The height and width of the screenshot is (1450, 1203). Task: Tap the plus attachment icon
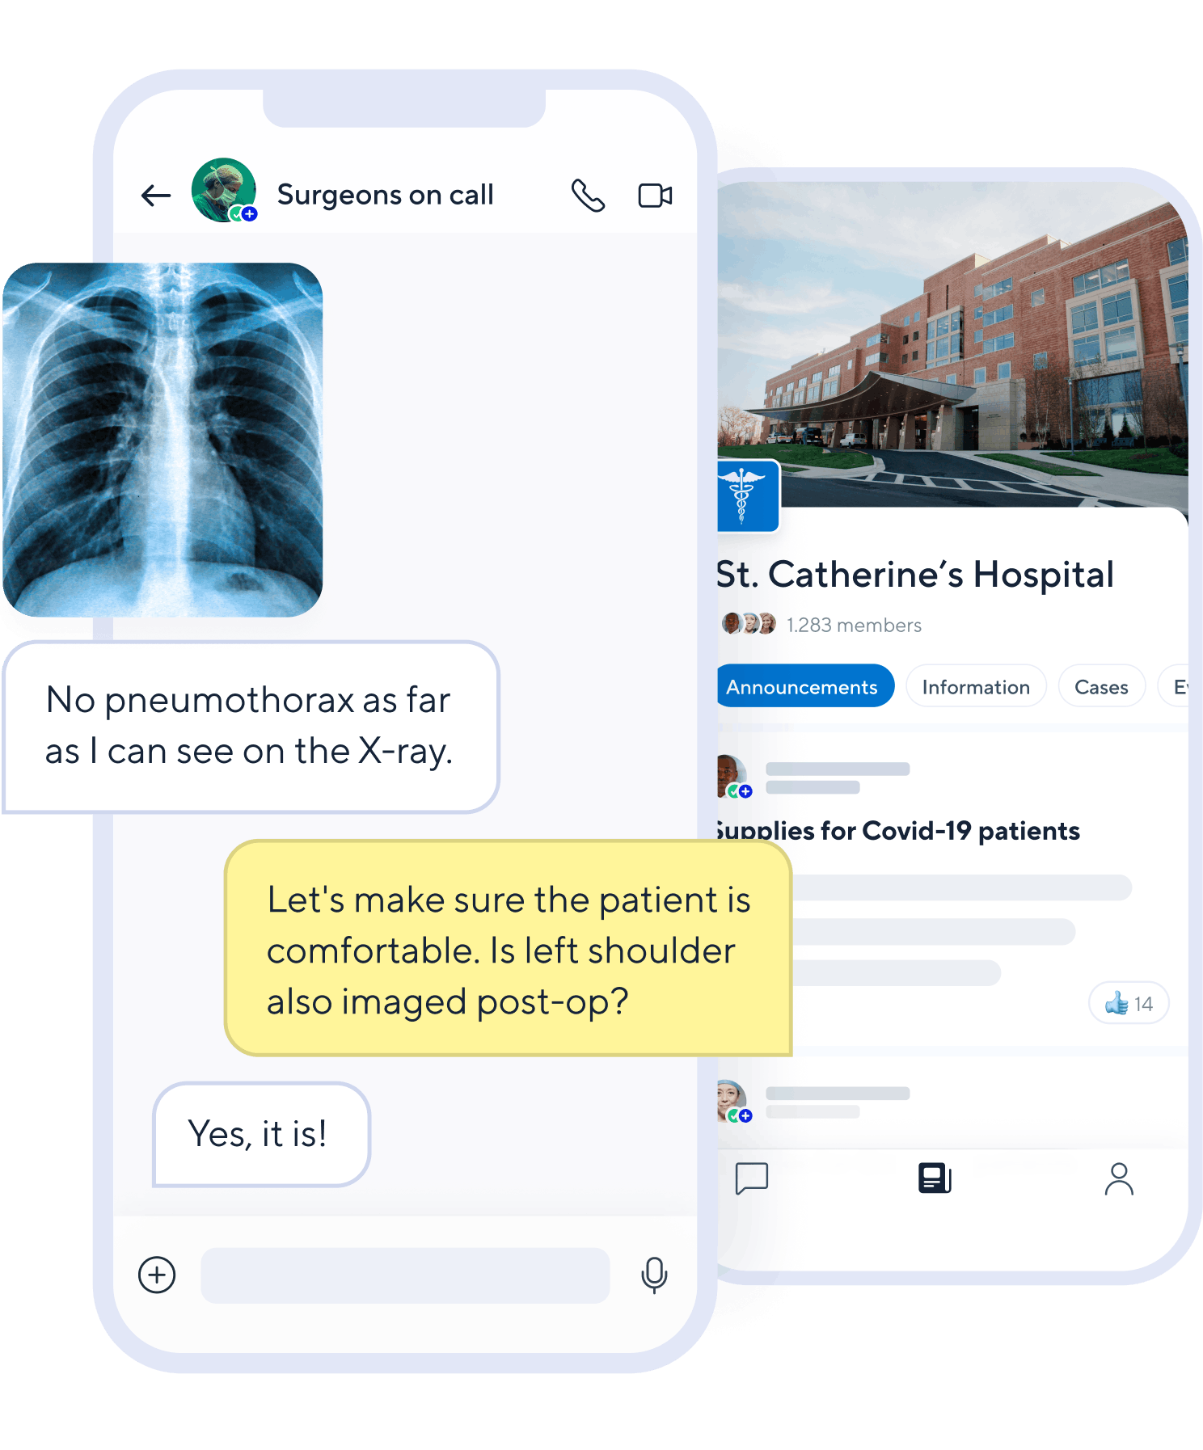[157, 1275]
